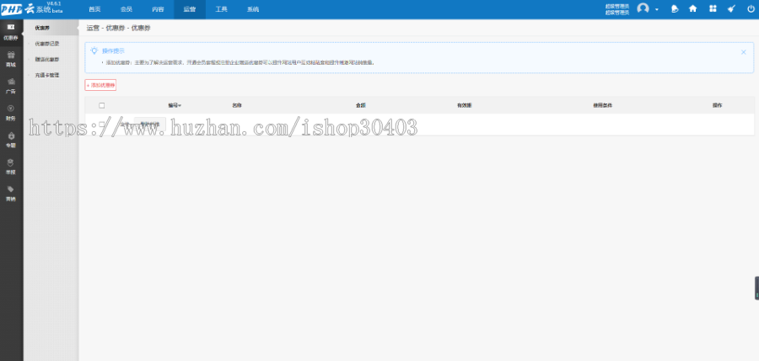Open the 首页 top menu
759x361 pixels.
pos(94,9)
